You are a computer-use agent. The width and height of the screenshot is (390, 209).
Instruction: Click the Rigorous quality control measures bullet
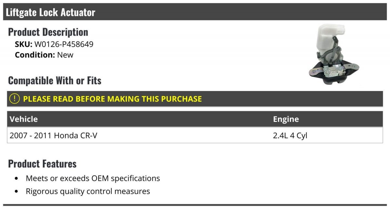[x=88, y=191]
